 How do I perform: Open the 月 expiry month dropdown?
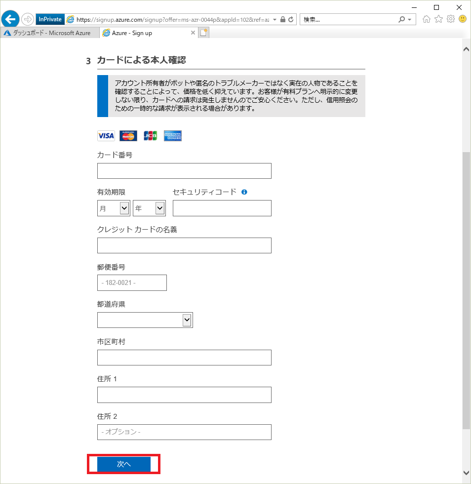pos(114,208)
